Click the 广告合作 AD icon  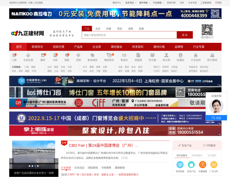(214, 165)
